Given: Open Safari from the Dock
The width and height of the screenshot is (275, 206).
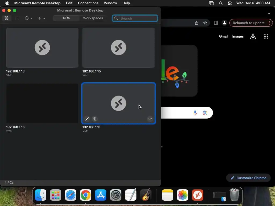Looking at the screenshot, I should pyautogui.click(x=71, y=195).
